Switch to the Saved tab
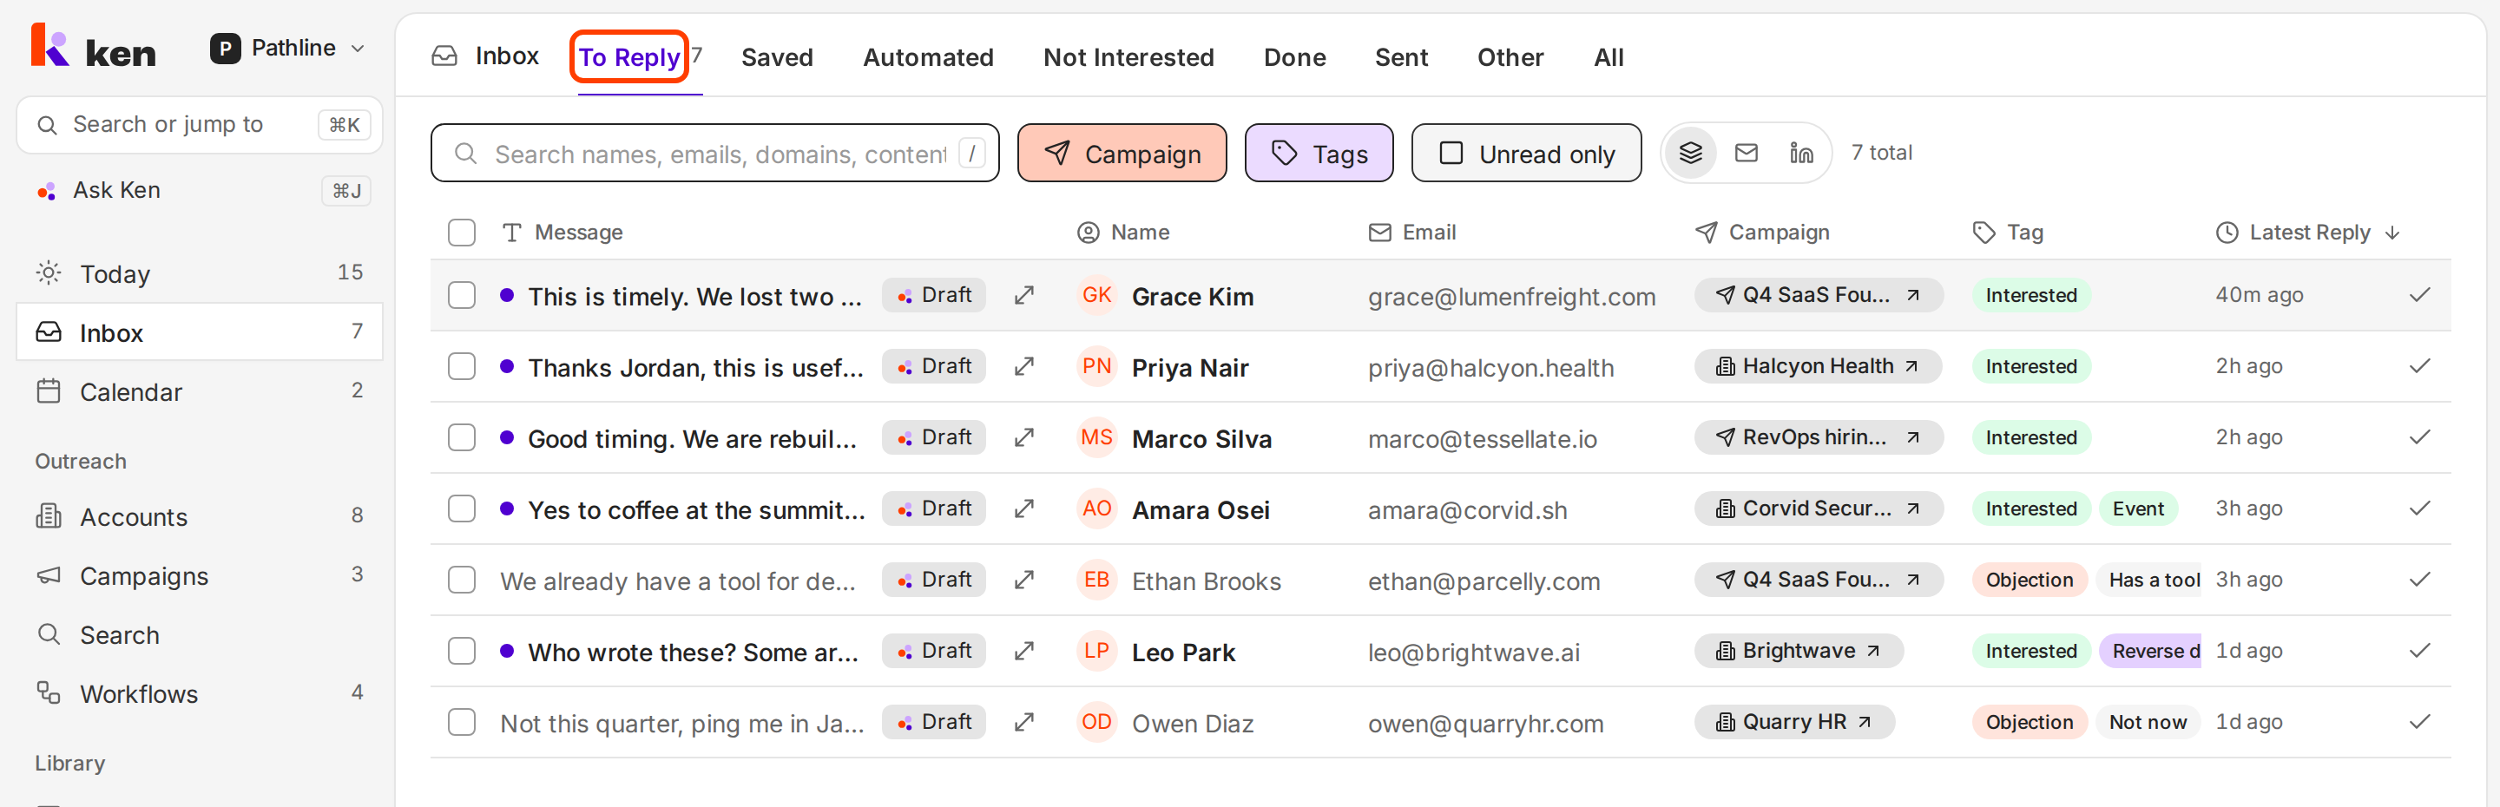This screenshot has height=807, width=2500. (776, 57)
